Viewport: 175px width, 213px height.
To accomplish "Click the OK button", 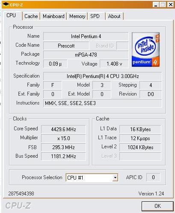I will point(157,206).
